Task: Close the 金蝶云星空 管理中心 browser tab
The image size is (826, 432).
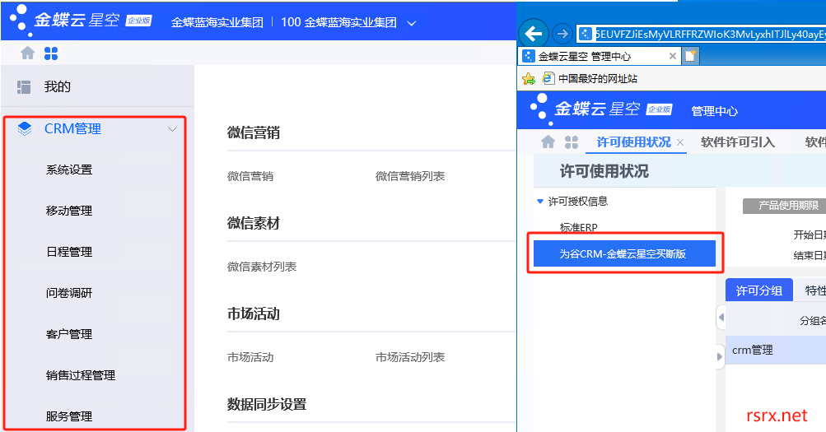Action: coord(673,56)
